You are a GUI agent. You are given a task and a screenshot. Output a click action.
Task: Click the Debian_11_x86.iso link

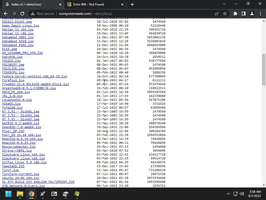pos(18,33)
